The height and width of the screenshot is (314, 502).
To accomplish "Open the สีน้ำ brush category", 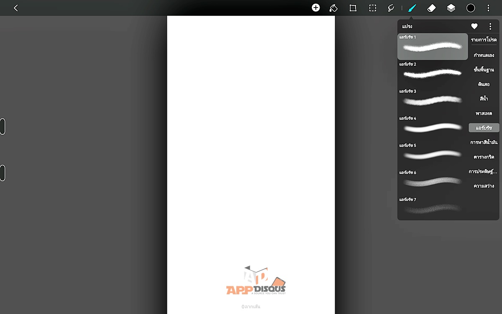I will click(484, 99).
